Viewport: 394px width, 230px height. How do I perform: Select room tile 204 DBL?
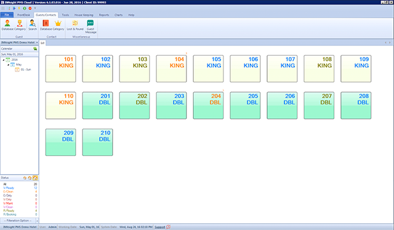click(208, 105)
